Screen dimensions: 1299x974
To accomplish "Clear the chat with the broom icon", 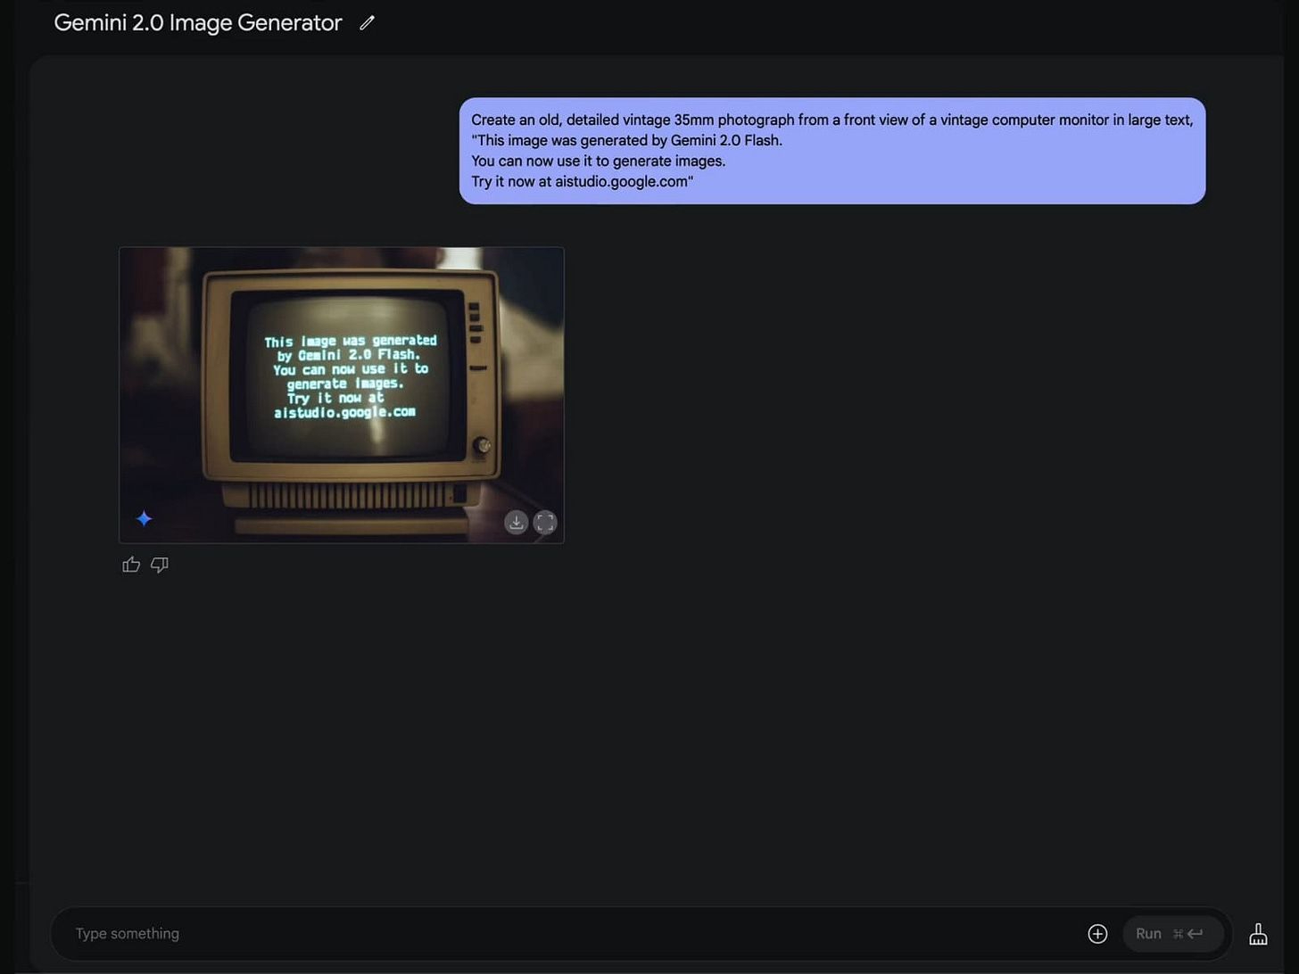I will coord(1258,934).
